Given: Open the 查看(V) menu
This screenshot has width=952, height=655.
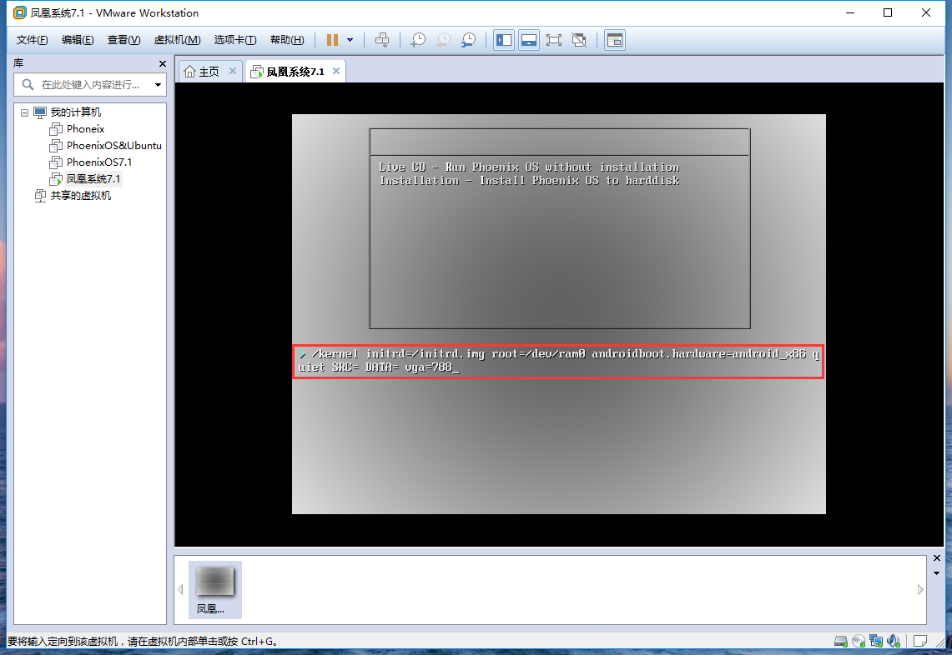Looking at the screenshot, I should (x=123, y=40).
